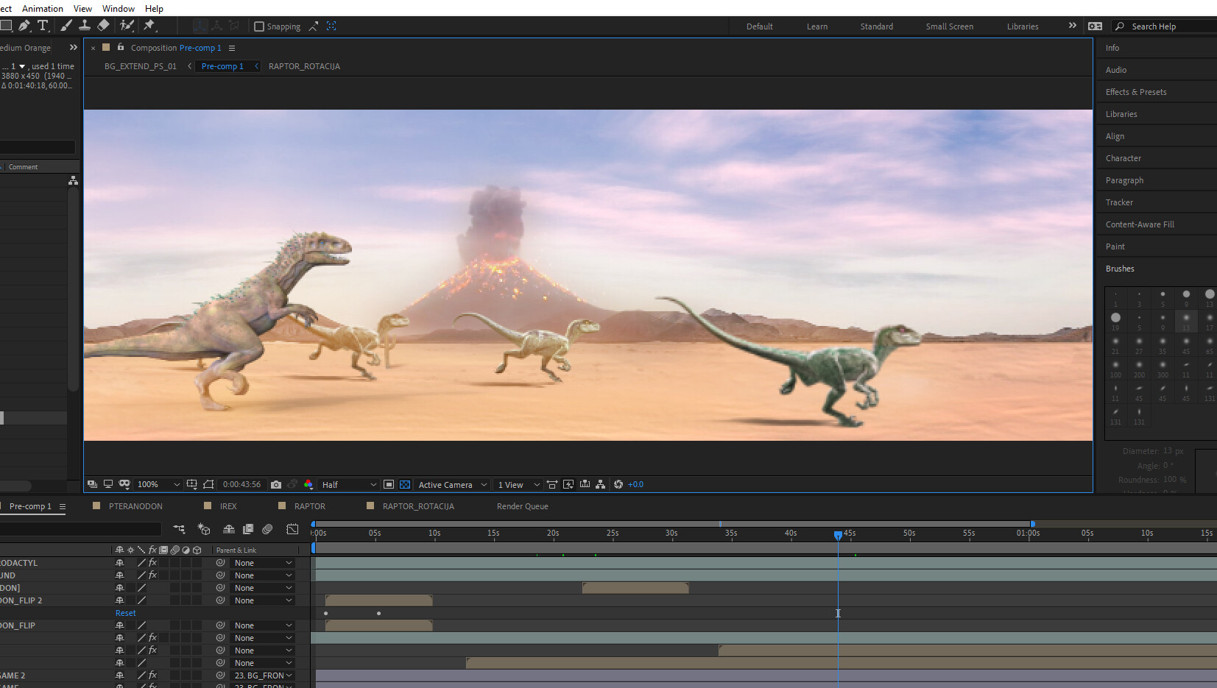
Task: Click the current time 0:00:43:56 display
Action: click(x=241, y=484)
